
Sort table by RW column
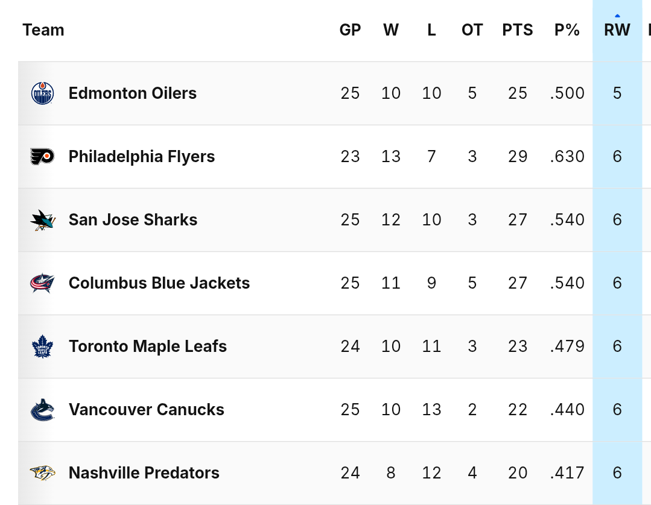(617, 30)
